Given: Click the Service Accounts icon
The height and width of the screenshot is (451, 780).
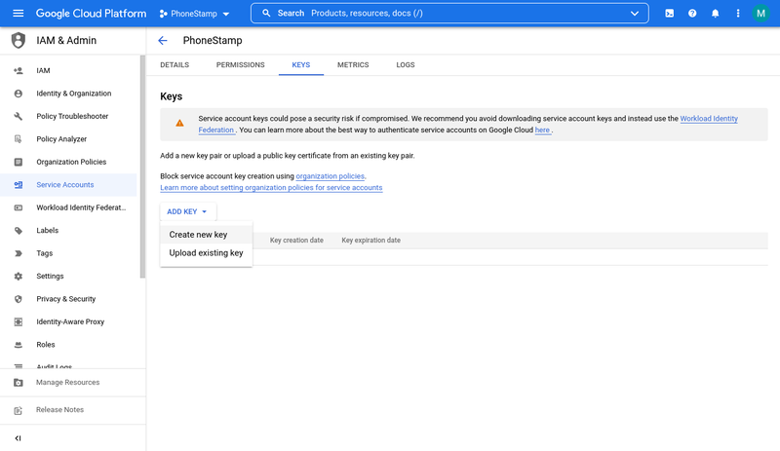Looking at the screenshot, I should (19, 185).
